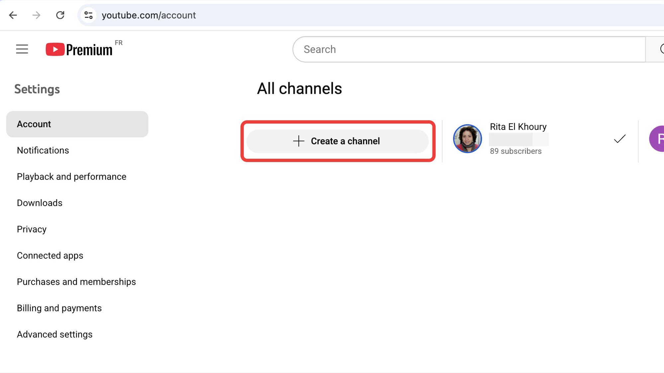Select the Rita El Khoury channel checkmark
This screenshot has height=373, width=664.
(619, 140)
